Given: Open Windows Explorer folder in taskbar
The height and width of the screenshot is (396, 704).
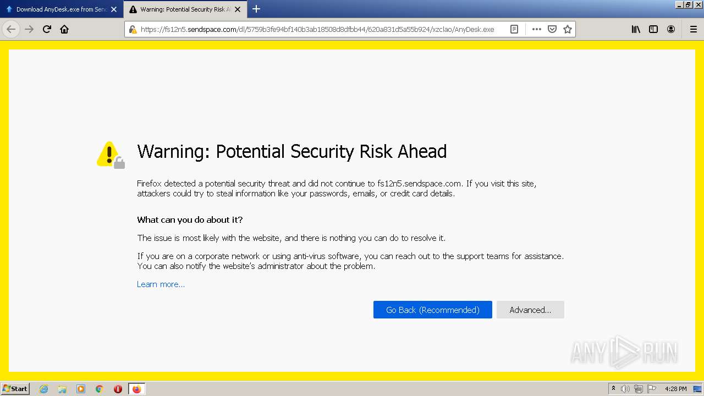Looking at the screenshot, I should click(62, 389).
